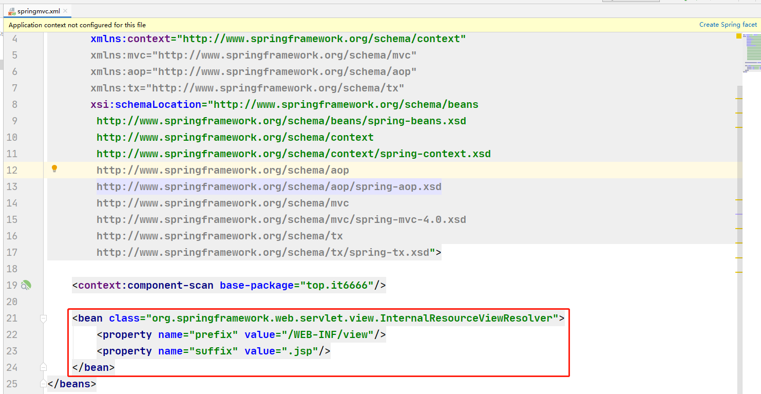
Task: Click the spring-tx.xsd URL on line 17
Action: 263,252
